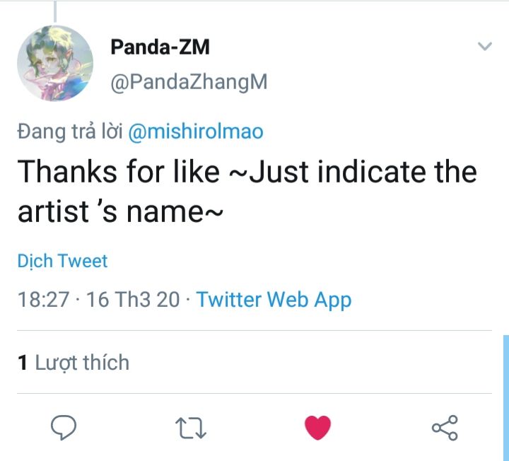The image size is (509, 461).
Task: Click the 18:27 timestamp
Action: click(43, 299)
